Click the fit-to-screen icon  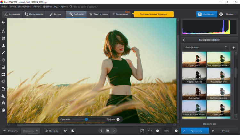click(x=142, y=131)
